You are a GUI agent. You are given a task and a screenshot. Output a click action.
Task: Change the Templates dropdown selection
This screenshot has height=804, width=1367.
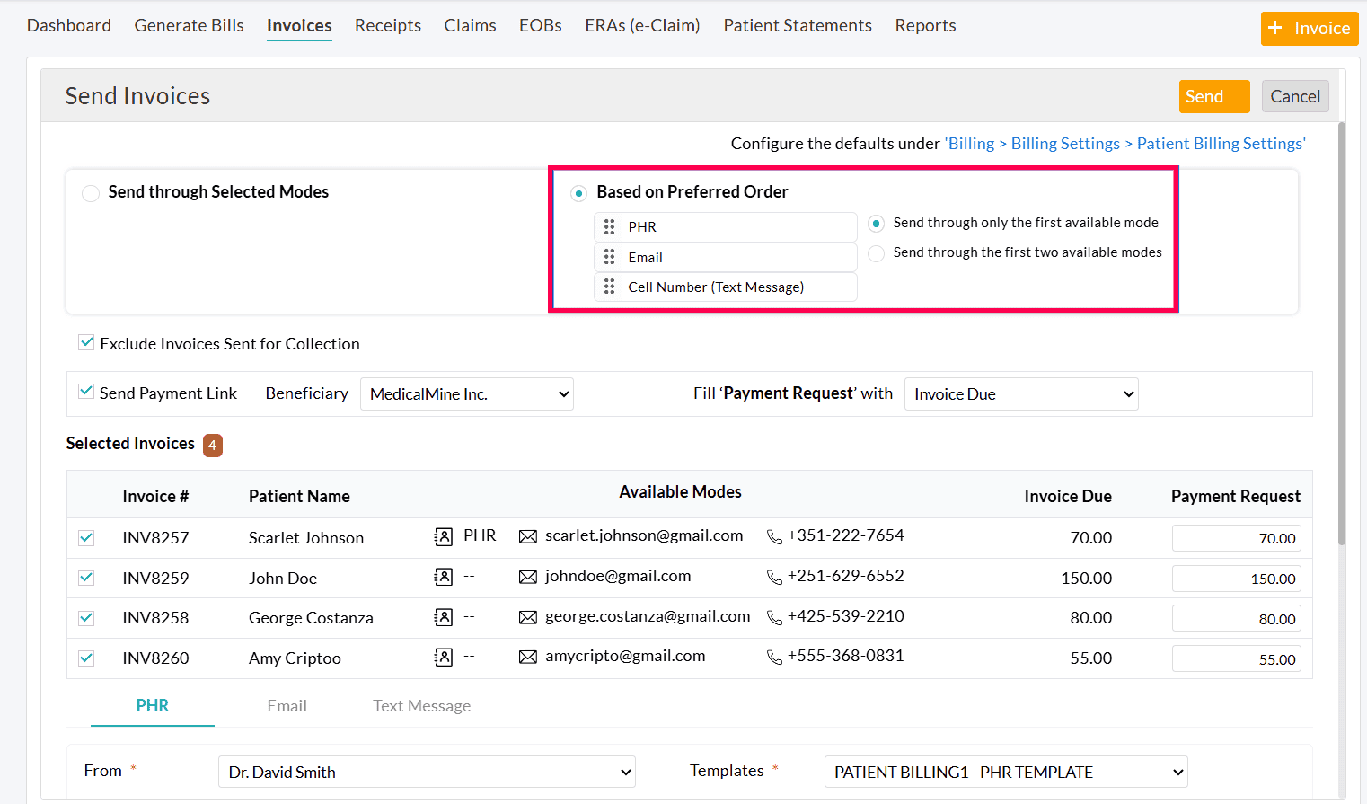click(x=1005, y=772)
